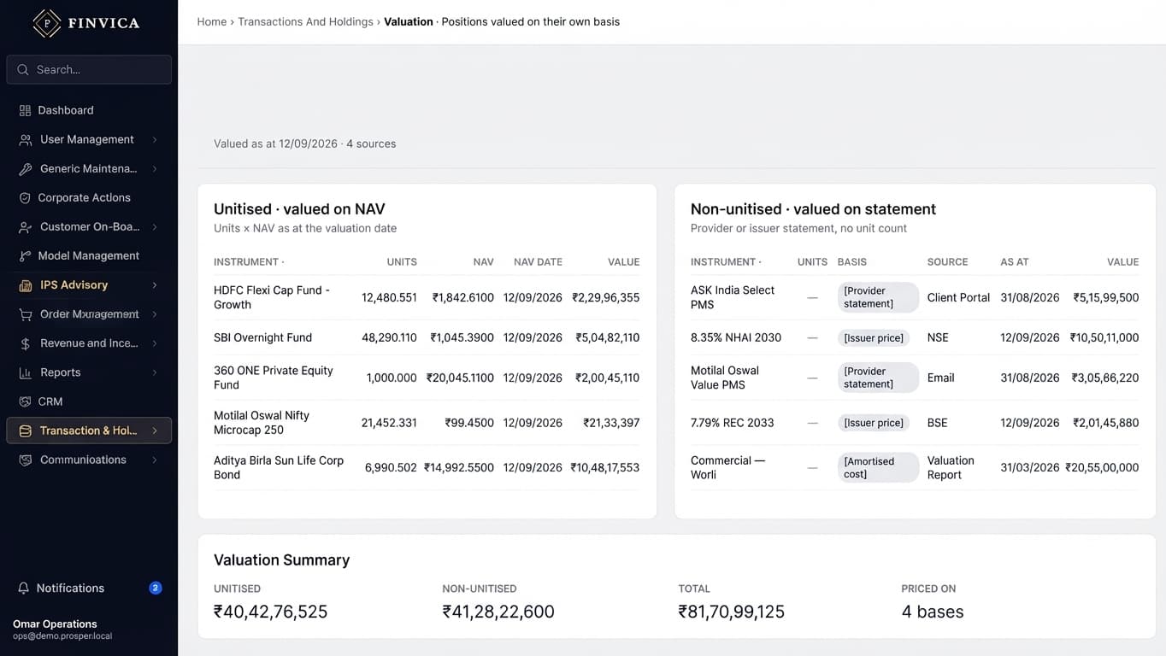Image resolution: width=1166 pixels, height=656 pixels.
Task: Click the Communications icon
Action: pyautogui.click(x=26, y=460)
